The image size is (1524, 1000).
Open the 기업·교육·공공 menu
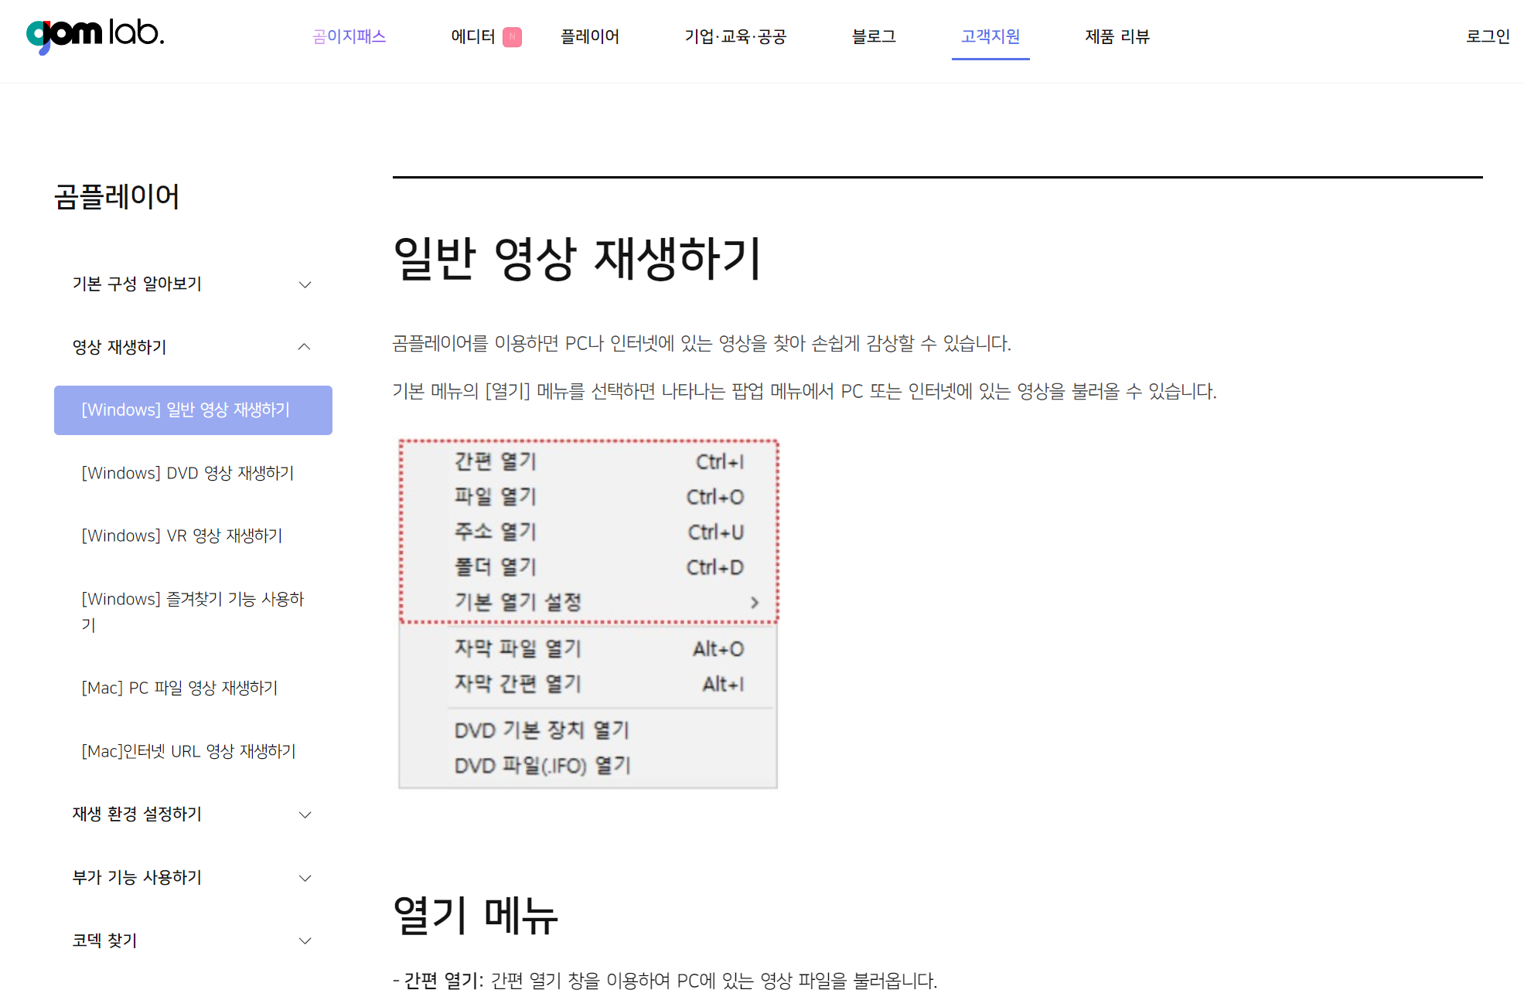click(x=735, y=36)
